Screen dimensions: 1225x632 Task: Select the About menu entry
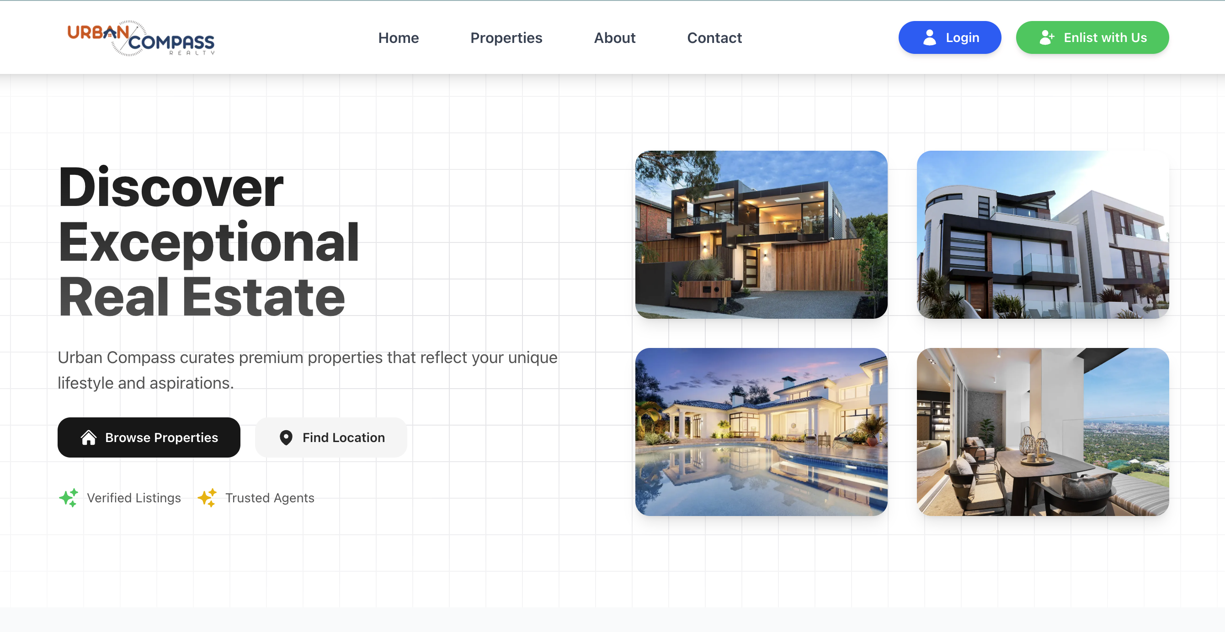tap(614, 37)
